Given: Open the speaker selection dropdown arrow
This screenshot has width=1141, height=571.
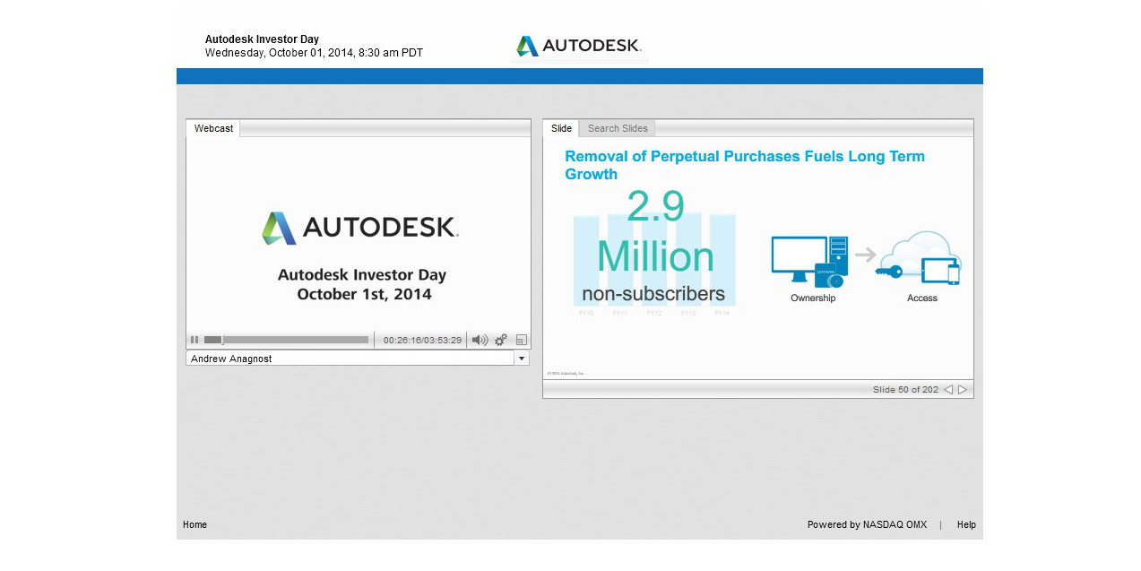Looking at the screenshot, I should tap(521, 358).
